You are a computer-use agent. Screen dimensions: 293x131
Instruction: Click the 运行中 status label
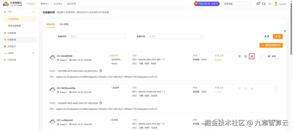(x=115, y=55)
